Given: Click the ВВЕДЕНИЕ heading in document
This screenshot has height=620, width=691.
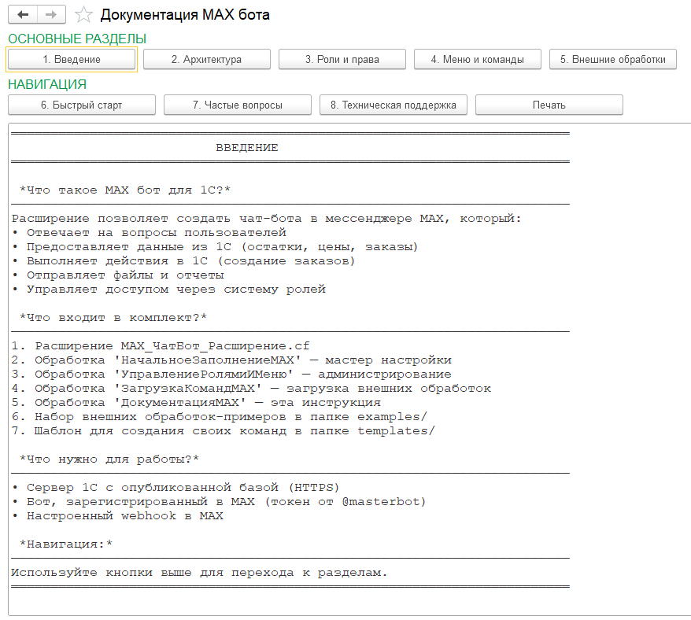Looking at the screenshot, I should coord(247,148).
